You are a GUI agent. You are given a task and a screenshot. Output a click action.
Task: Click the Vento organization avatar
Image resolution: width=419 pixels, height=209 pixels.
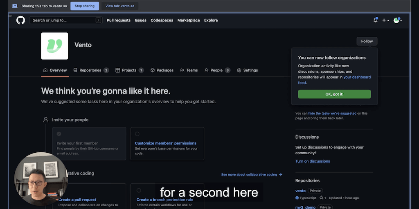click(54, 46)
